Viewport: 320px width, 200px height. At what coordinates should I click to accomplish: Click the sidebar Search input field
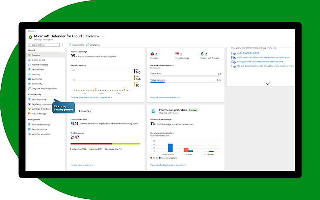44,45
